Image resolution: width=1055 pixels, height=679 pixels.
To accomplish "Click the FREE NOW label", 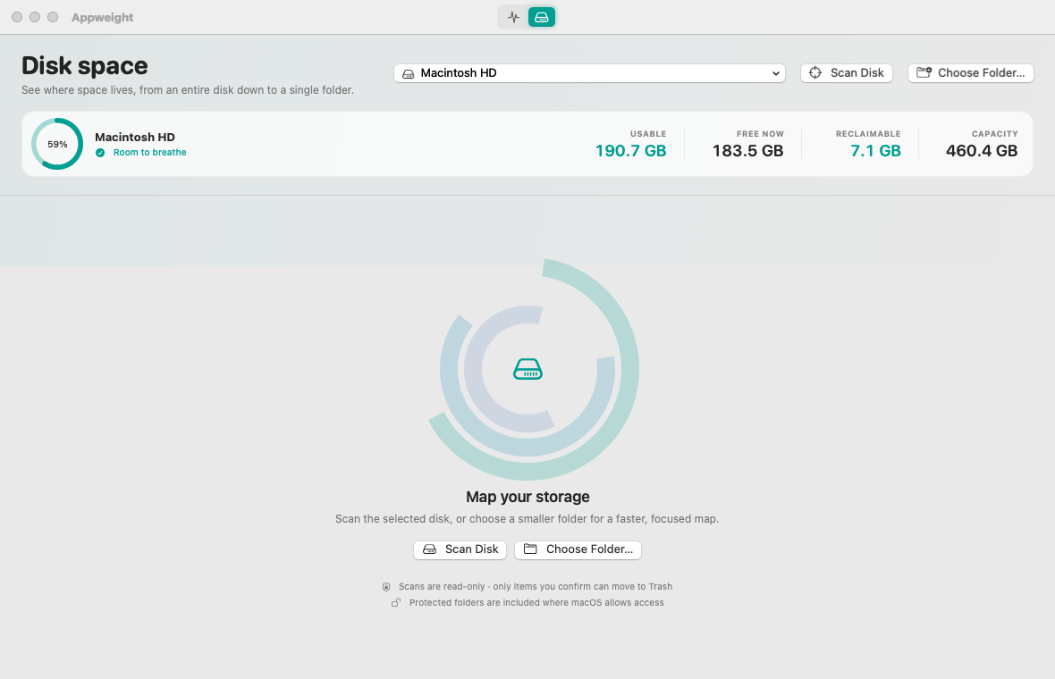I will (760, 134).
